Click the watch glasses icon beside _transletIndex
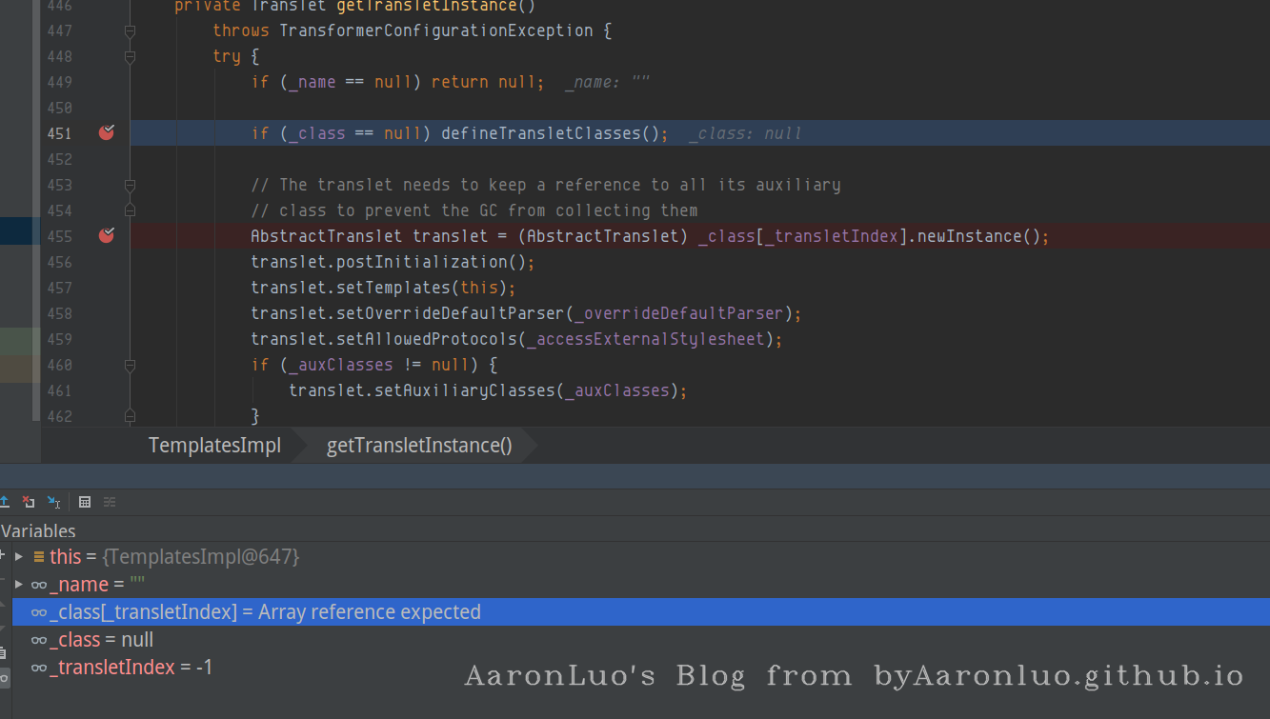 point(39,669)
